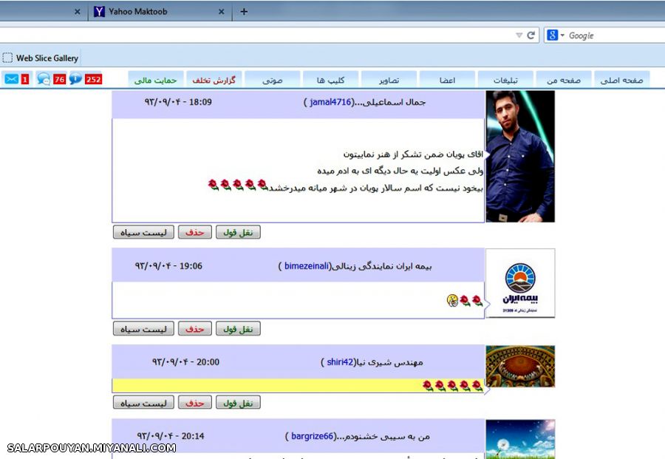Screen dimensions: 665x459
Task: Click لیست سیاه under jamal4716 comment
Action: pos(143,232)
